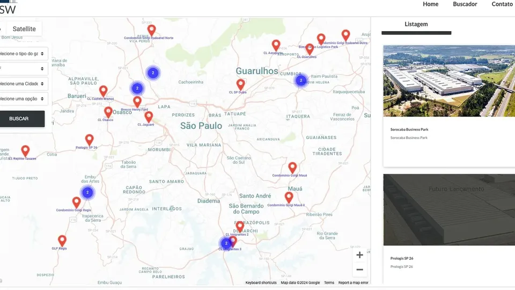515x290 pixels.
Task: Open the CL Guarulhos map pin
Action: [310, 49]
